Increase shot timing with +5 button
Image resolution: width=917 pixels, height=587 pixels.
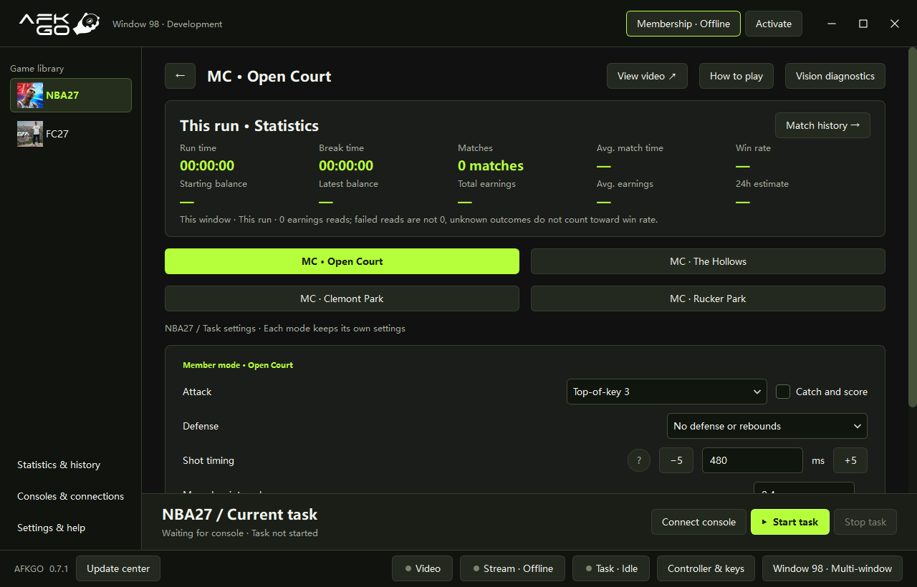pyautogui.click(x=850, y=460)
